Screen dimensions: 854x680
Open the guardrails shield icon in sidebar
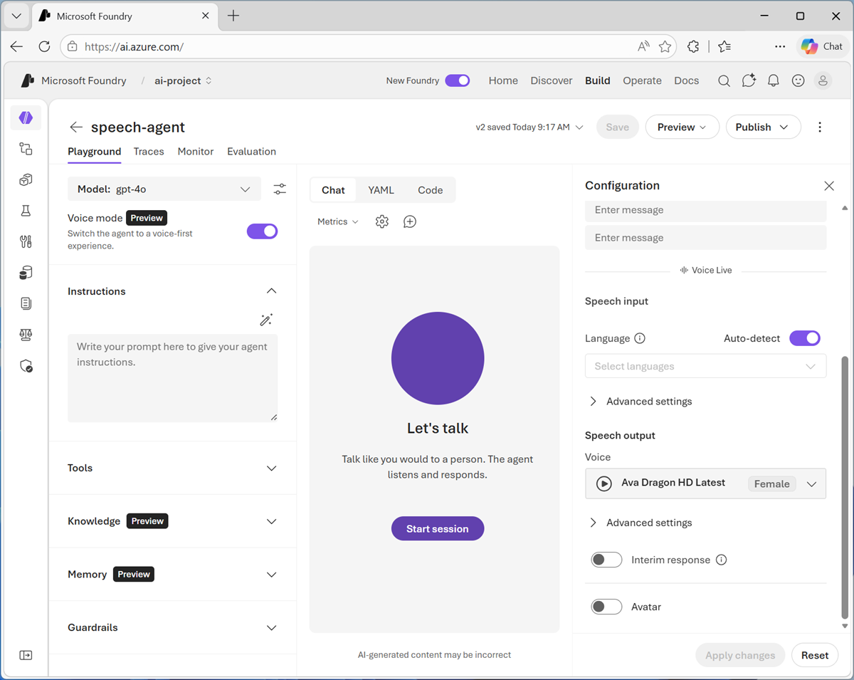(26, 366)
